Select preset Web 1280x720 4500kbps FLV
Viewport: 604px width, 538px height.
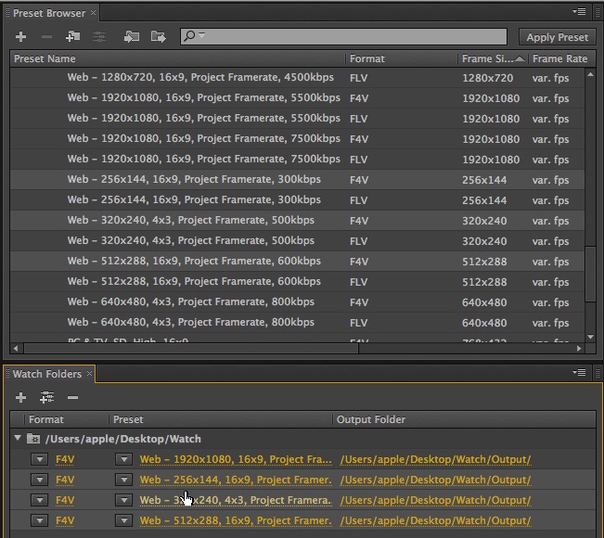click(x=297, y=78)
